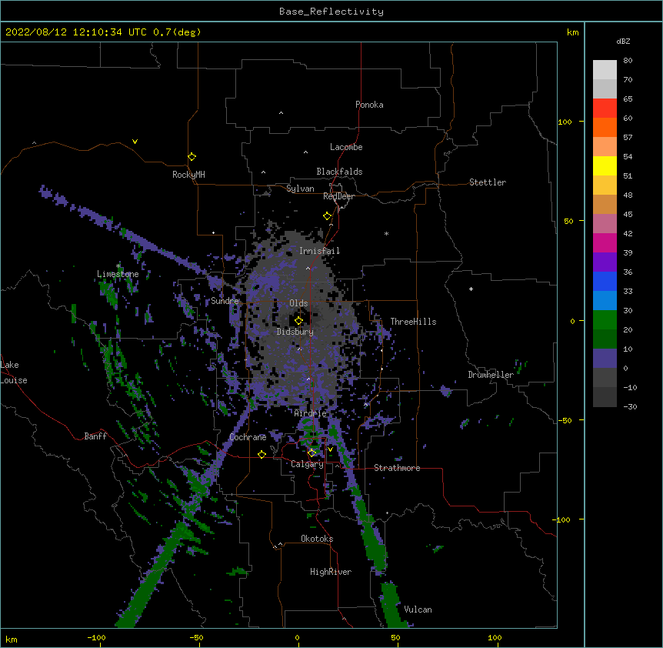
Task: Click the HighRiver label
Action: pos(331,572)
